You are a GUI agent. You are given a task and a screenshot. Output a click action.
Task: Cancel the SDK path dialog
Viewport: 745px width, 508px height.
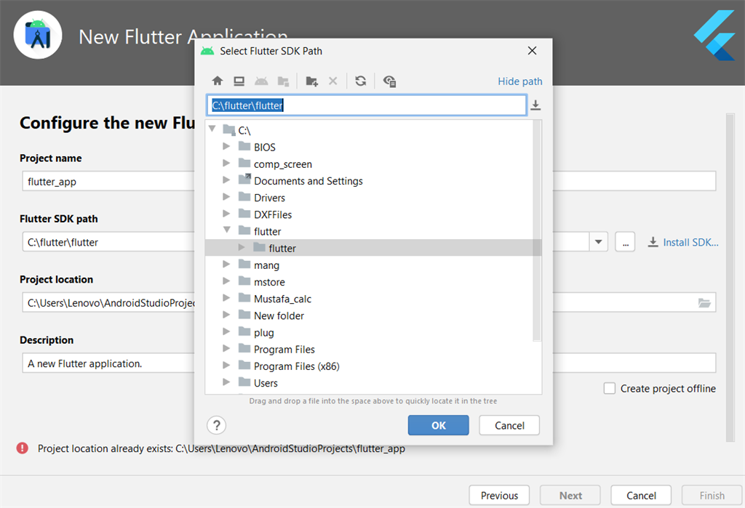click(x=509, y=425)
